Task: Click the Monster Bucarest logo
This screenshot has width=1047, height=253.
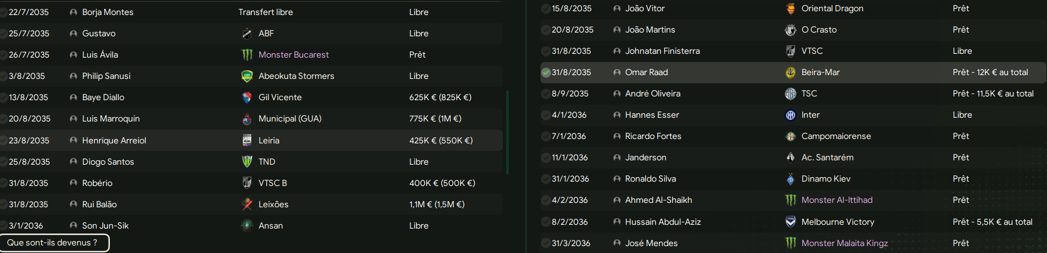Action: 247,54
